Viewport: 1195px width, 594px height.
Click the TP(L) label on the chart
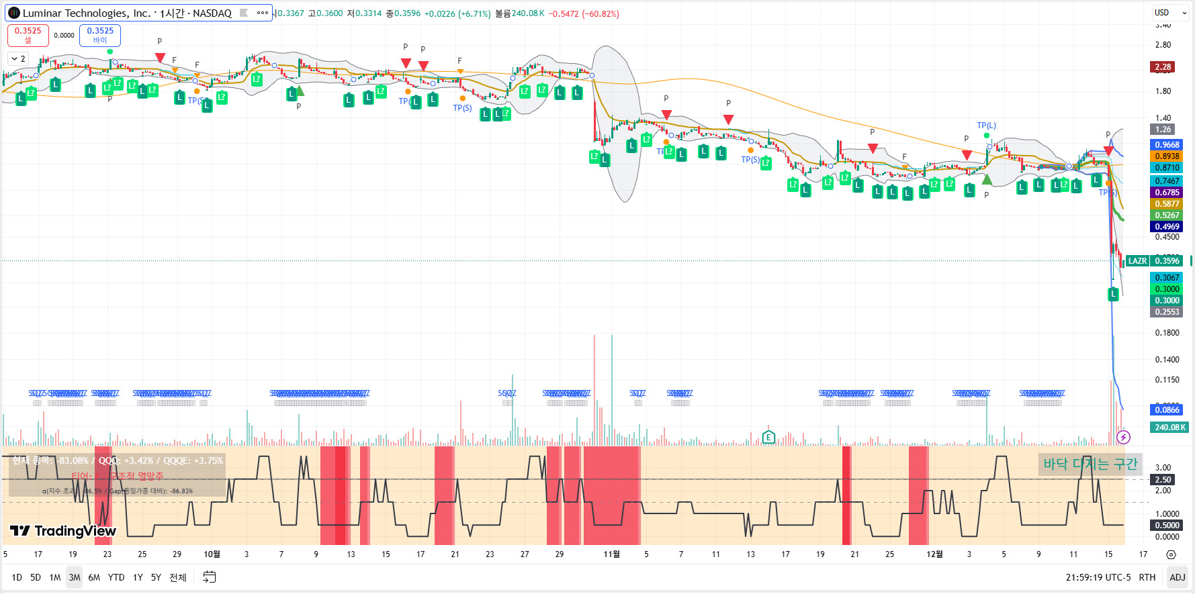986,126
